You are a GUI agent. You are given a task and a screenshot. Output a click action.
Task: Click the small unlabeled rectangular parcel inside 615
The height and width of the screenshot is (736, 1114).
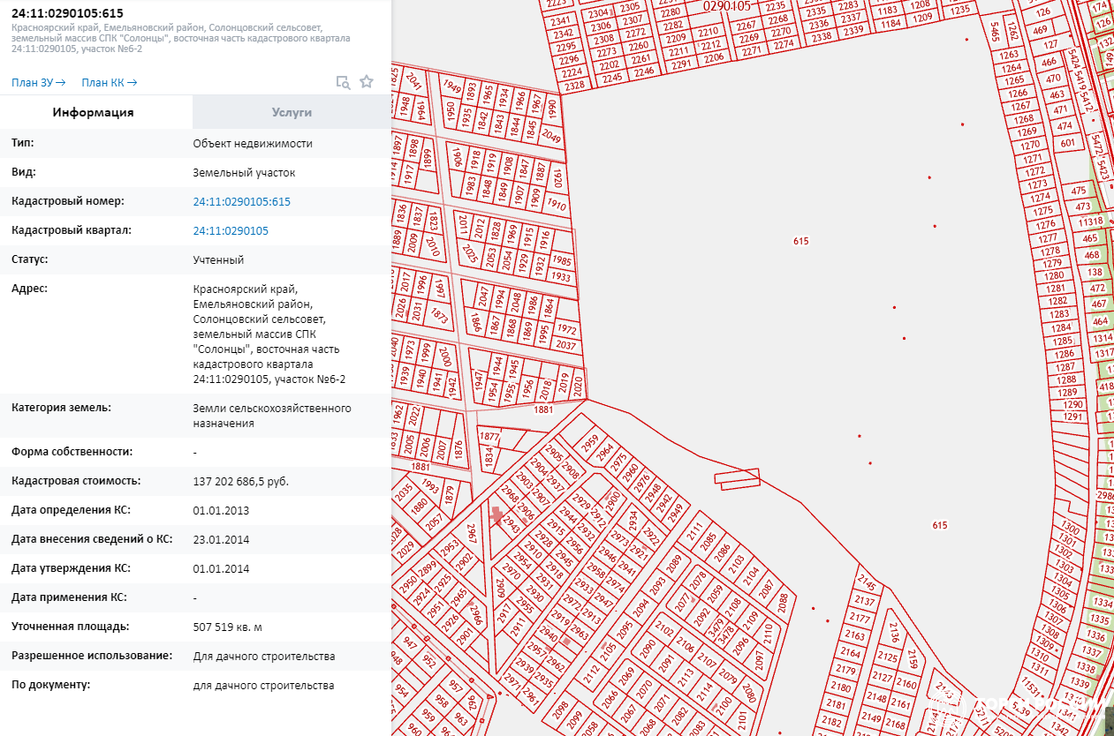[737, 478]
